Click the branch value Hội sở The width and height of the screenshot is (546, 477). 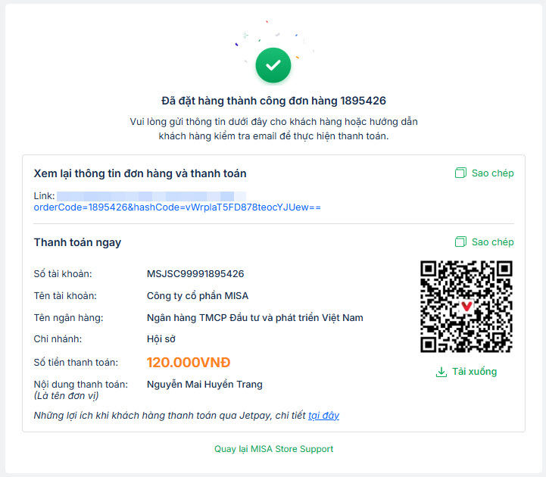[x=161, y=339]
